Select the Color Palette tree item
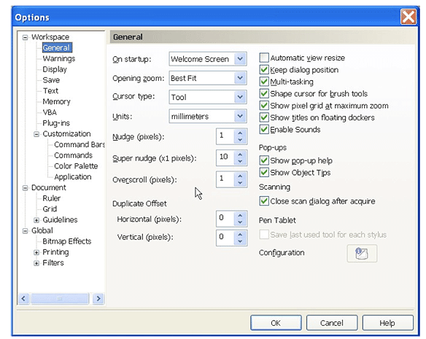 tap(76, 166)
